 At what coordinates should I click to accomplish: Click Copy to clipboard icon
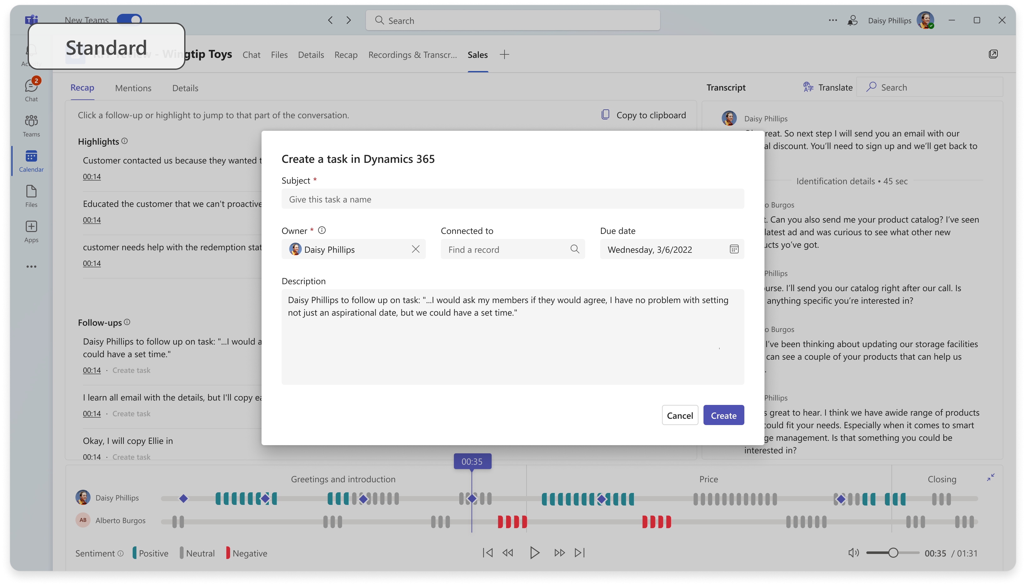tap(605, 115)
